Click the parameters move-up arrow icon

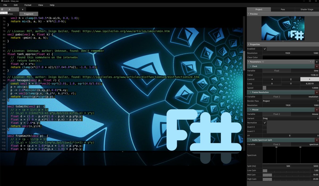tap(313, 62)
